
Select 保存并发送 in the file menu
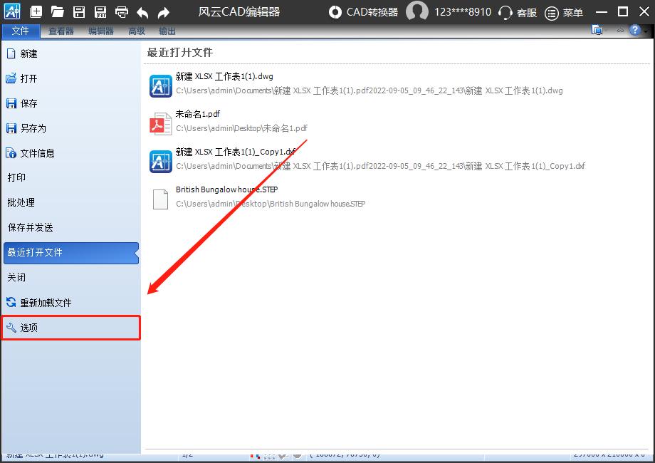point(71,227)
